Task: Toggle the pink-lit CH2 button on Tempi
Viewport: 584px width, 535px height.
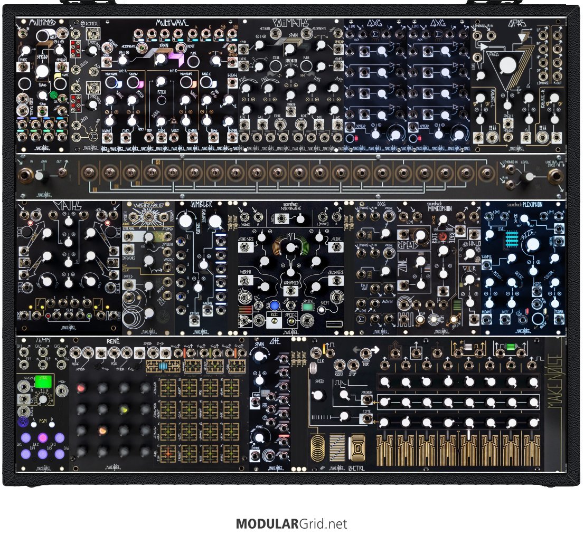Action: click(x=43, y=437)
